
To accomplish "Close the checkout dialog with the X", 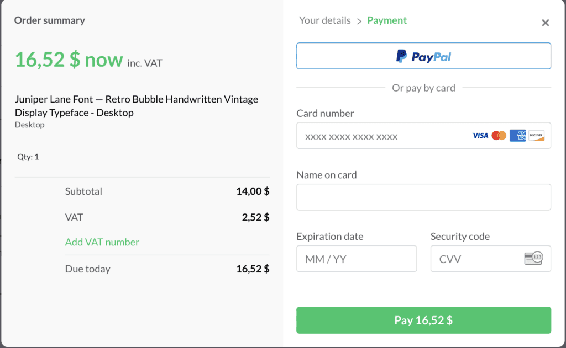I will click(546, 23).
